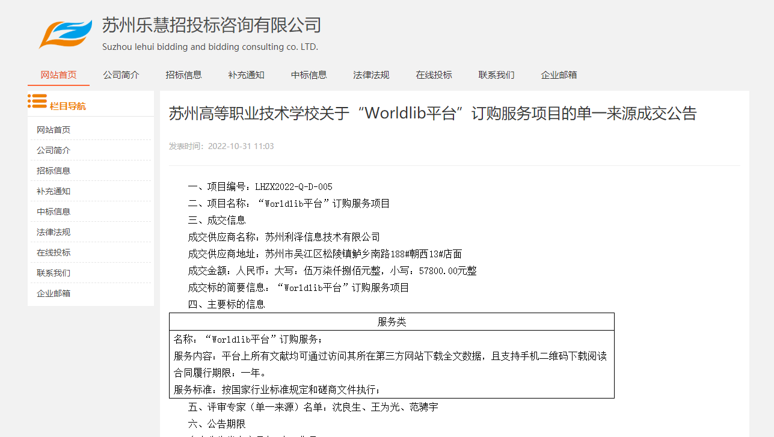Click the project number LHZX2022-Q-D-005 line
Viewport: 774px width, 437px height.
click(x=260, y=187)
